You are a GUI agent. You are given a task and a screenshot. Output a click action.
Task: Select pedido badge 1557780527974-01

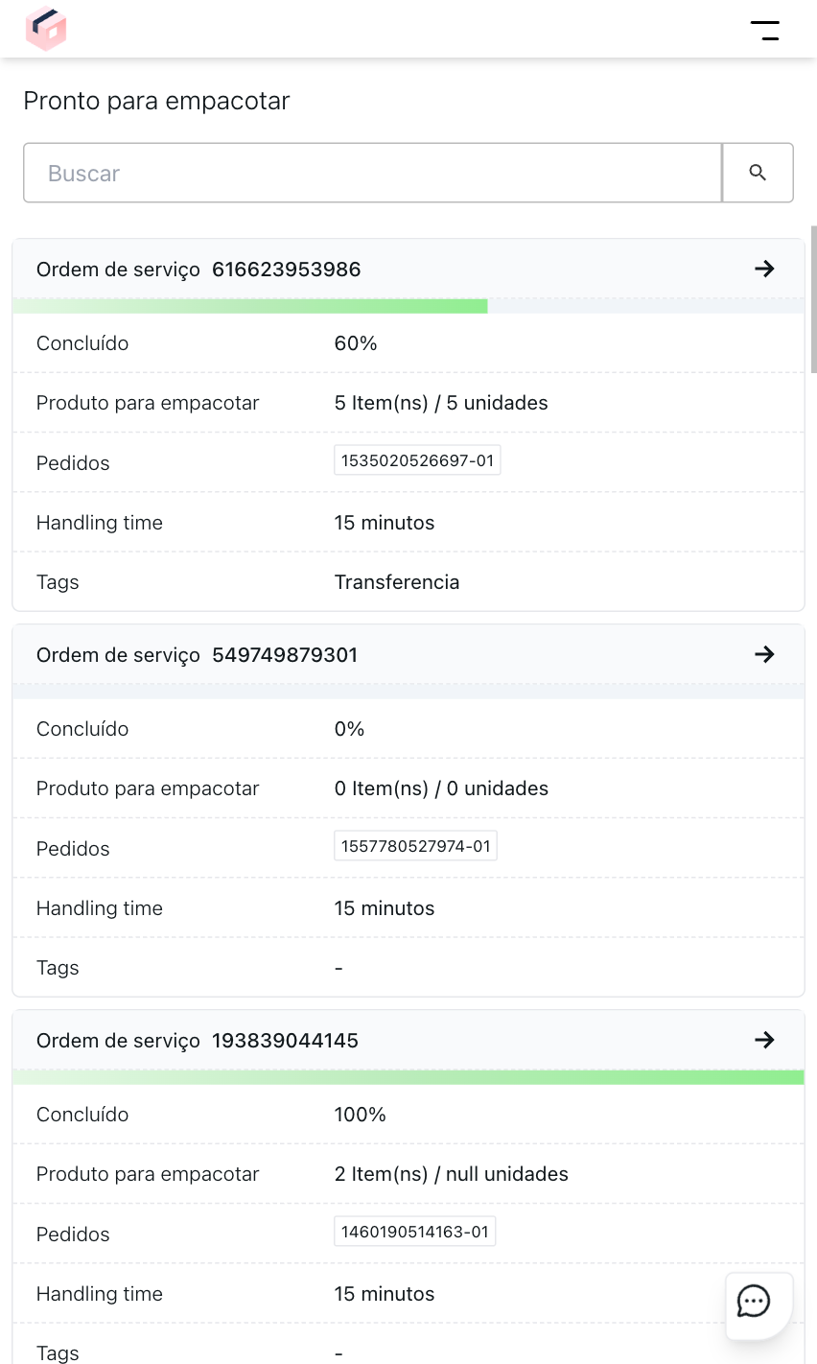tap(415, 845)
